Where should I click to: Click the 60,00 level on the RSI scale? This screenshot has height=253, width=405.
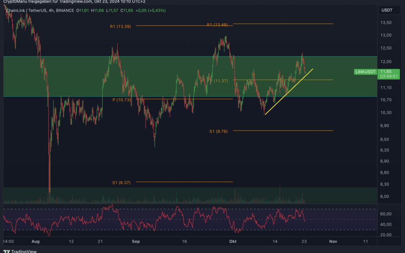[386, 214]
